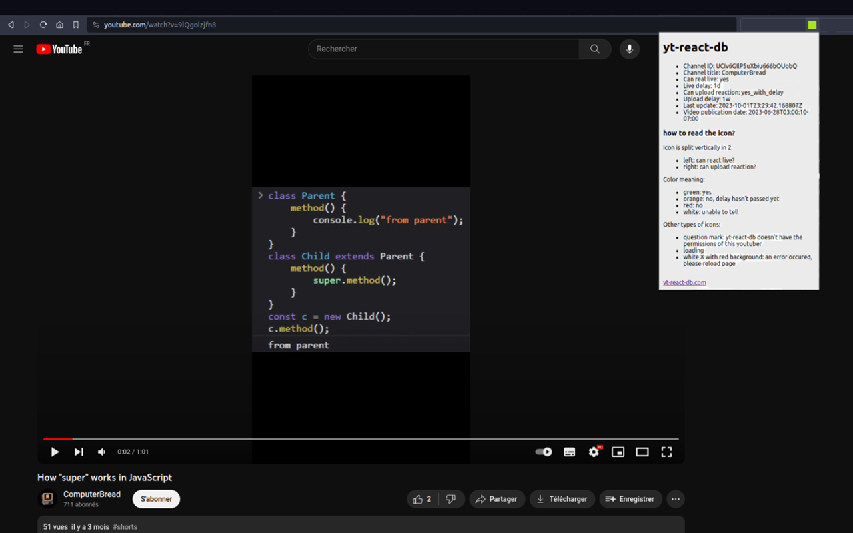Start voice search with the microphone icon
The image size is (853, 533).
[x=629, y=49]
